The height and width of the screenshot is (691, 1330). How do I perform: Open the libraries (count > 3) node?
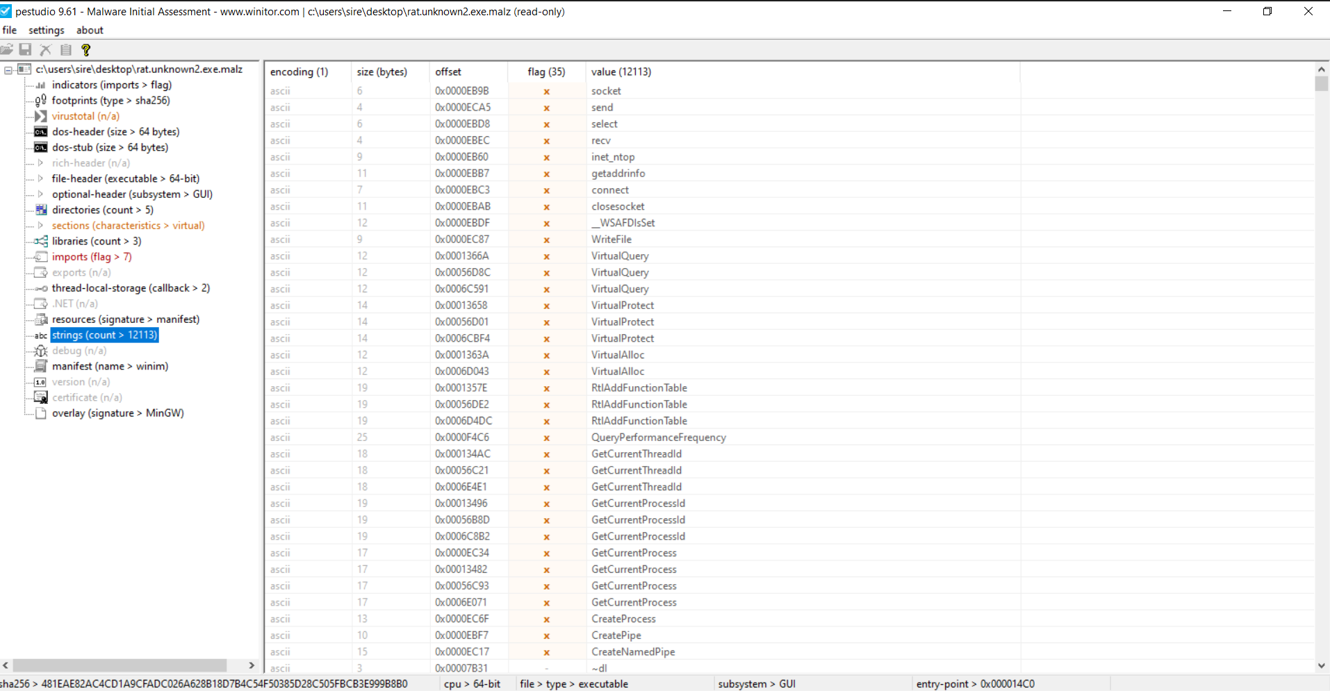point(96,241)
